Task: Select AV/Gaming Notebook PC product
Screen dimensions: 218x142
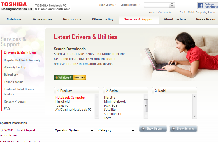Action: click(x=74, y=110)
